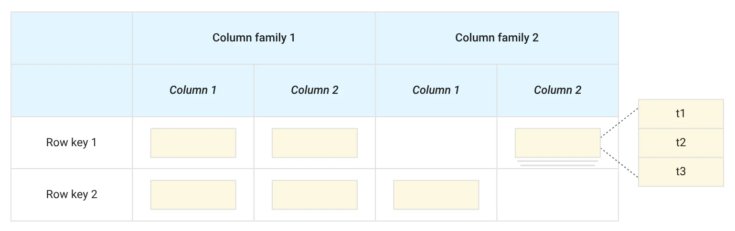
Task: Click empty Row key 1 cell in family 2 Column 1
Action: (x=436, y=142)
